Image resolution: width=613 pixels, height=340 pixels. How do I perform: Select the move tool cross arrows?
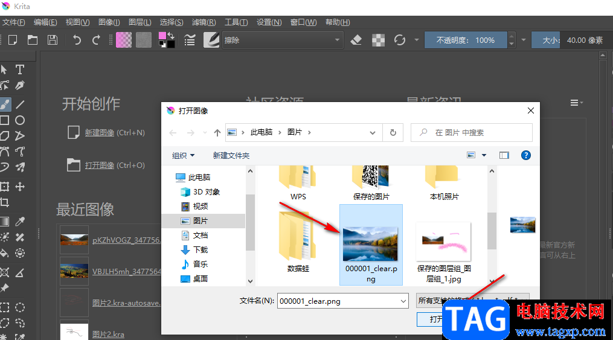[19, 187]
